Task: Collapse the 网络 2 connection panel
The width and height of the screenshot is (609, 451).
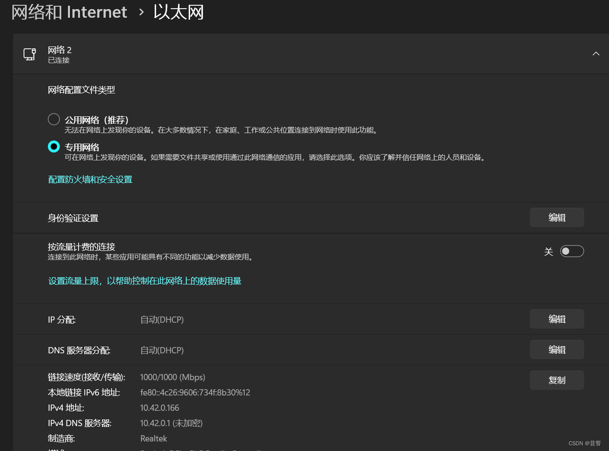Action: (596, 54)
